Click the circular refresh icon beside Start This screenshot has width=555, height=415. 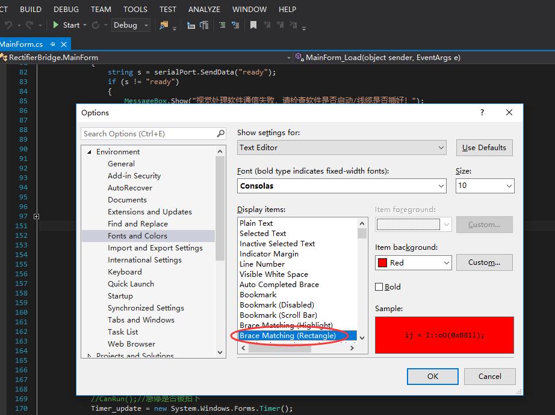tap(96, 25)
